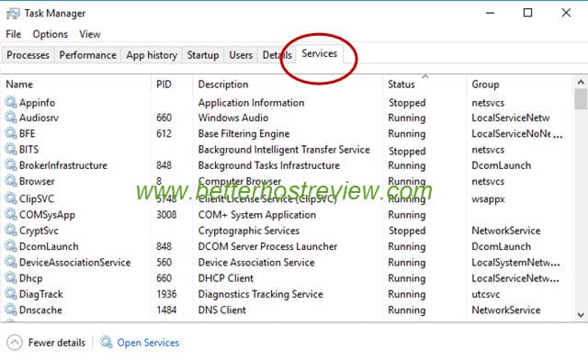This screenshot has width=588, height=362.
Task: Click Background Intelligent Transfer Service description
Action: 284,149
